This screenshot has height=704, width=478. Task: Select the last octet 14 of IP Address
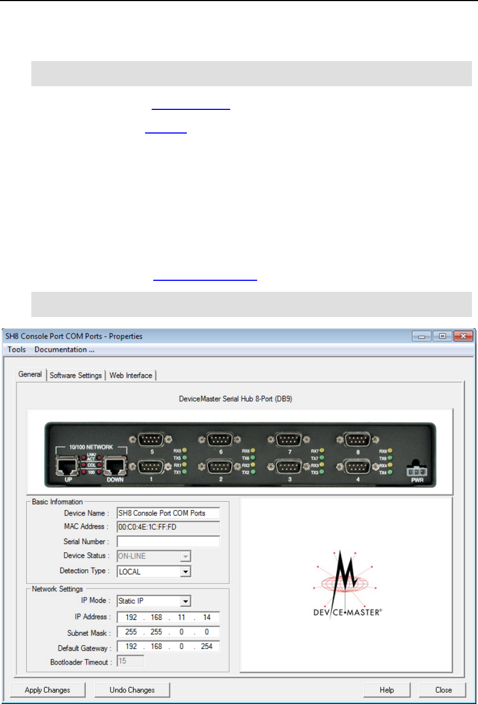point(207,617)
